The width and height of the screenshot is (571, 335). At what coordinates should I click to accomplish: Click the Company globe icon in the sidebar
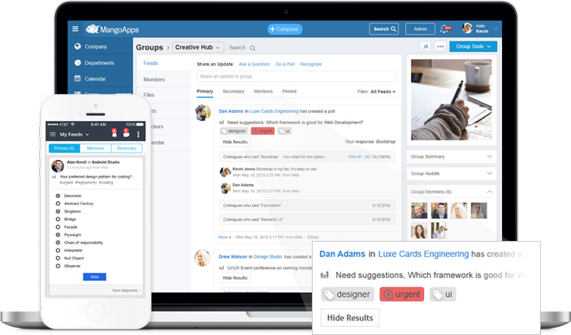point(77,46)
